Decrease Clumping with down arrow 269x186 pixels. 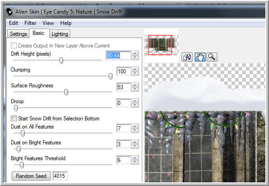pos(135,73)
